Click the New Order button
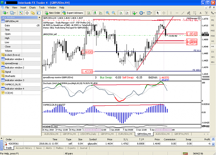The height and width of the screenshot is (155, 216). [53, 13]
